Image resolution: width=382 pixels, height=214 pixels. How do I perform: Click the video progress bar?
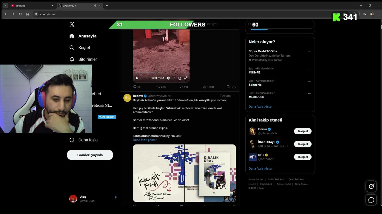click(161, 72)
